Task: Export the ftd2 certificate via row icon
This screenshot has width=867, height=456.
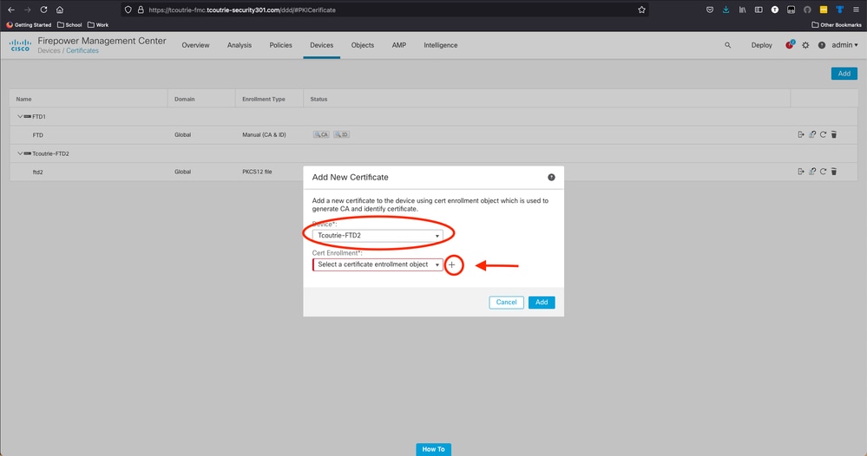Action: [801, 172]
